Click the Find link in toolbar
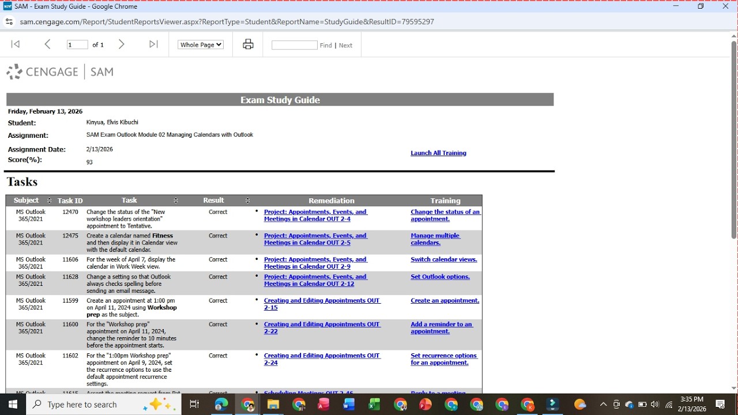The width and height of the screenshot is (738, 415). [x=326, y=45]
